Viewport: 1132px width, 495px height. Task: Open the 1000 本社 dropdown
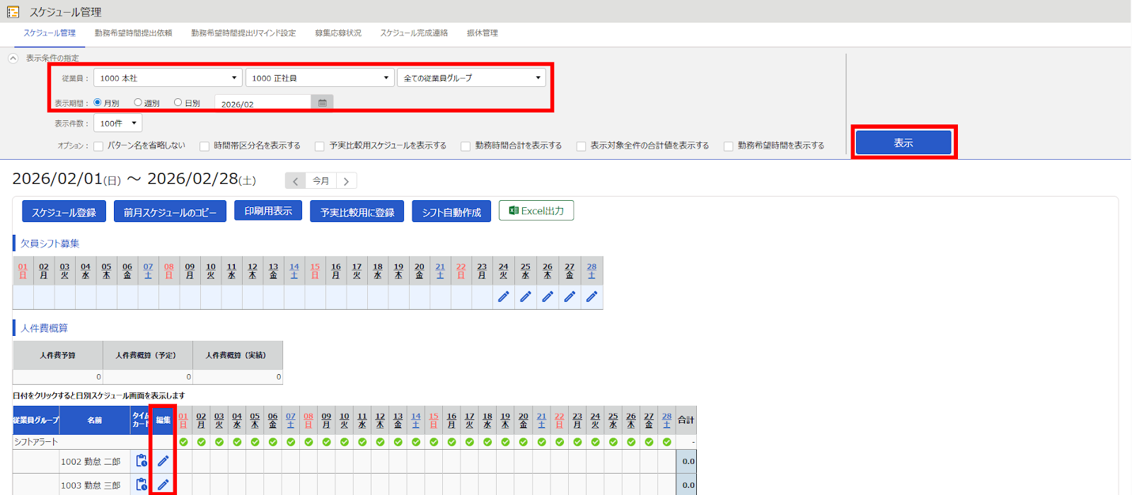(x=168, y=78)
